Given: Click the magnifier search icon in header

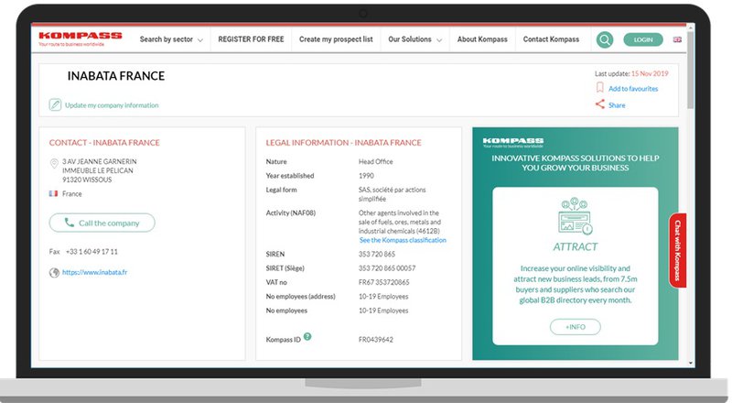Looking at the screenshot, I should pos(604,39).
